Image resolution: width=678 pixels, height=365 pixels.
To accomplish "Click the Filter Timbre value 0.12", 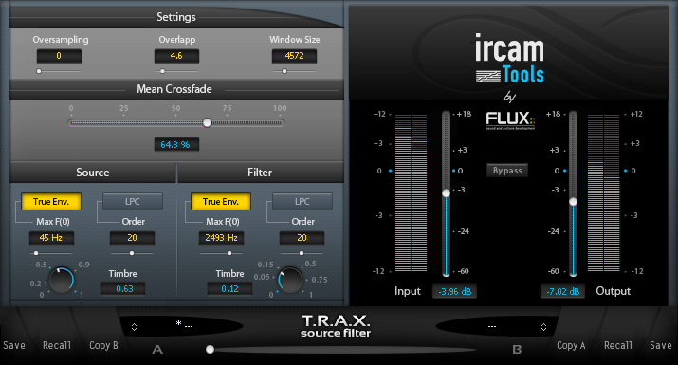I will click(229, 288).
